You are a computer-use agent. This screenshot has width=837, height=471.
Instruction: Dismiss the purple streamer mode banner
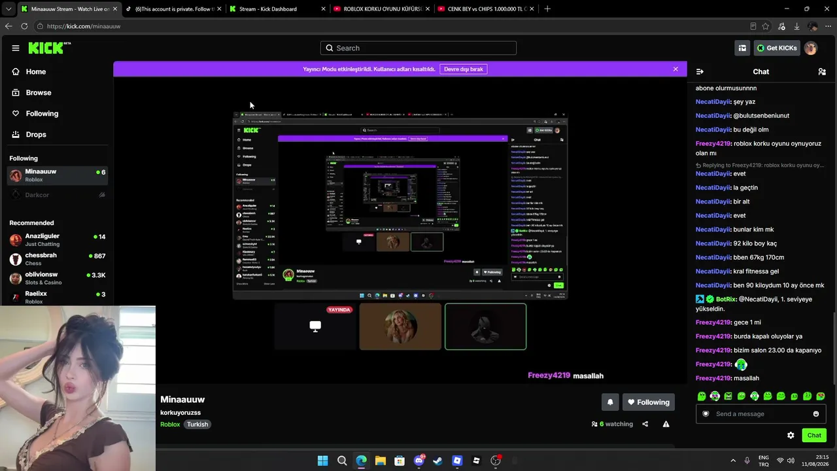(x=675, y=69)
